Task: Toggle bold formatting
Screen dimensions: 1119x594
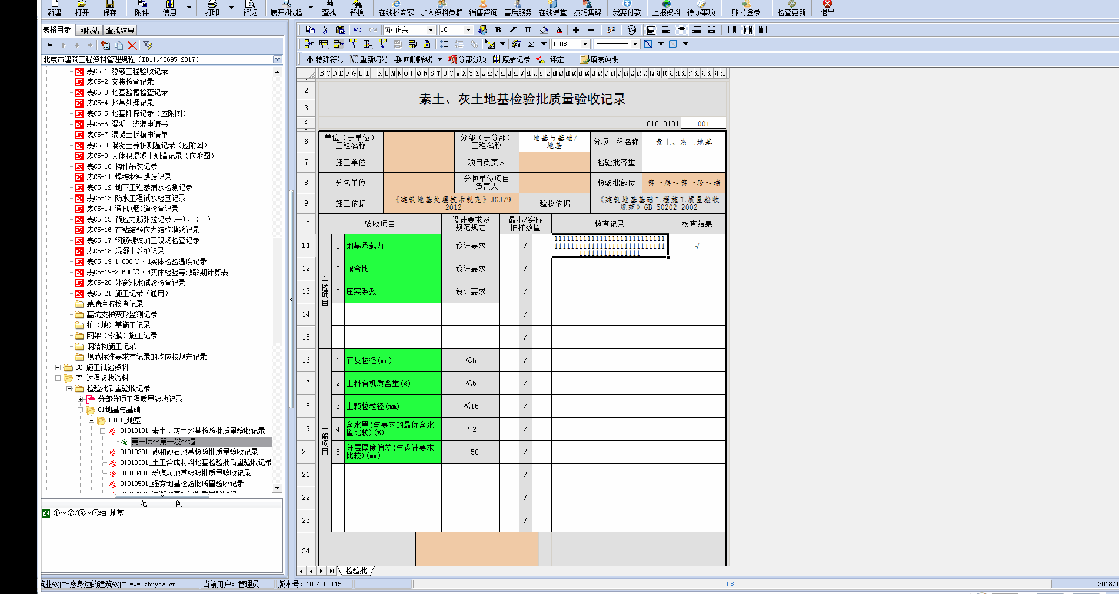Action: (x=498, y=30)
